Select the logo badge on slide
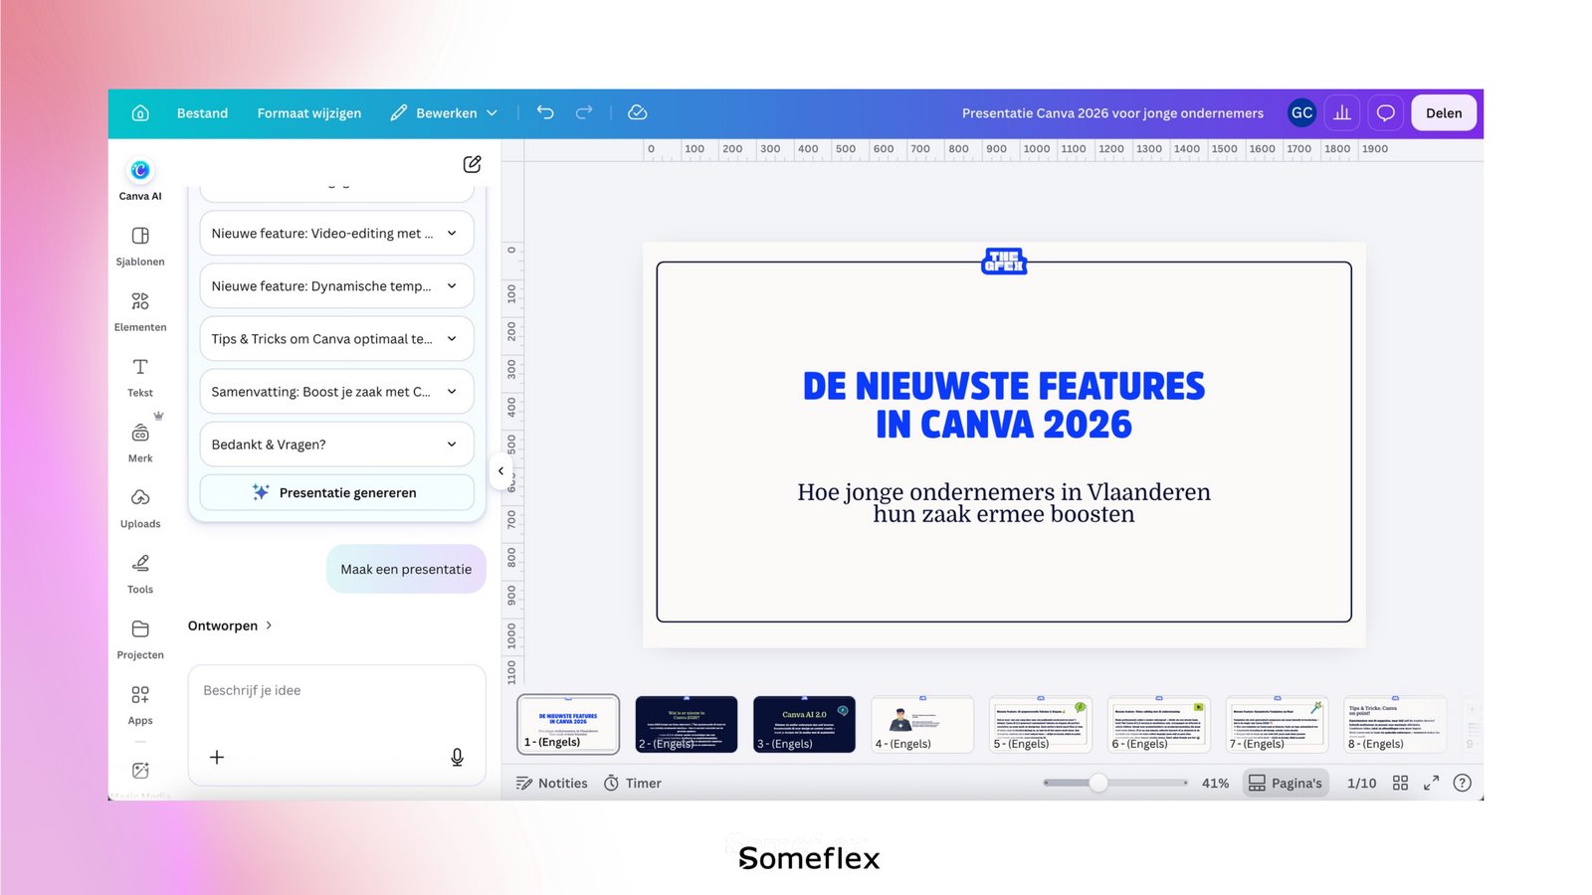Screen dimensions: 1592x895 click(1004, 261)
